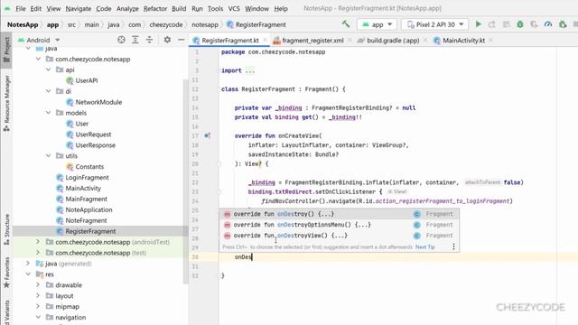This screenshot has height=325, width=578.
Task: Click the Make Project hammer icon
Action: tap(346, 24)
